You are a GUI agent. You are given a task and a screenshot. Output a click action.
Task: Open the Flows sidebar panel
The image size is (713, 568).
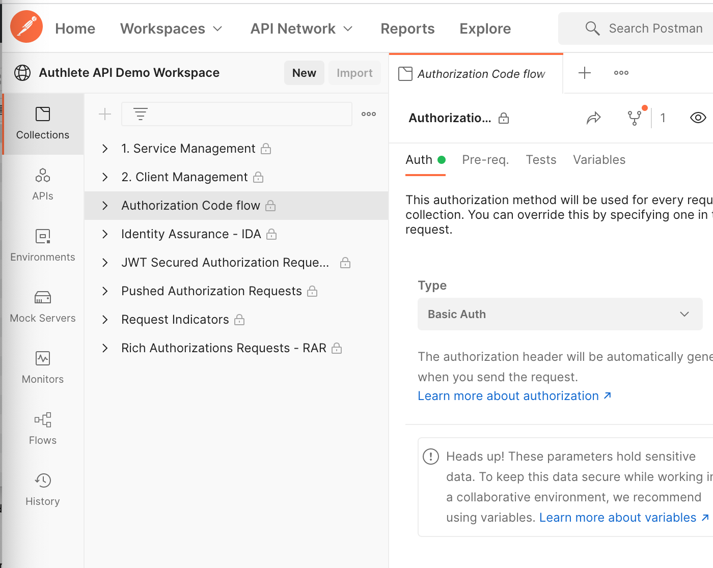click(43, 429)
